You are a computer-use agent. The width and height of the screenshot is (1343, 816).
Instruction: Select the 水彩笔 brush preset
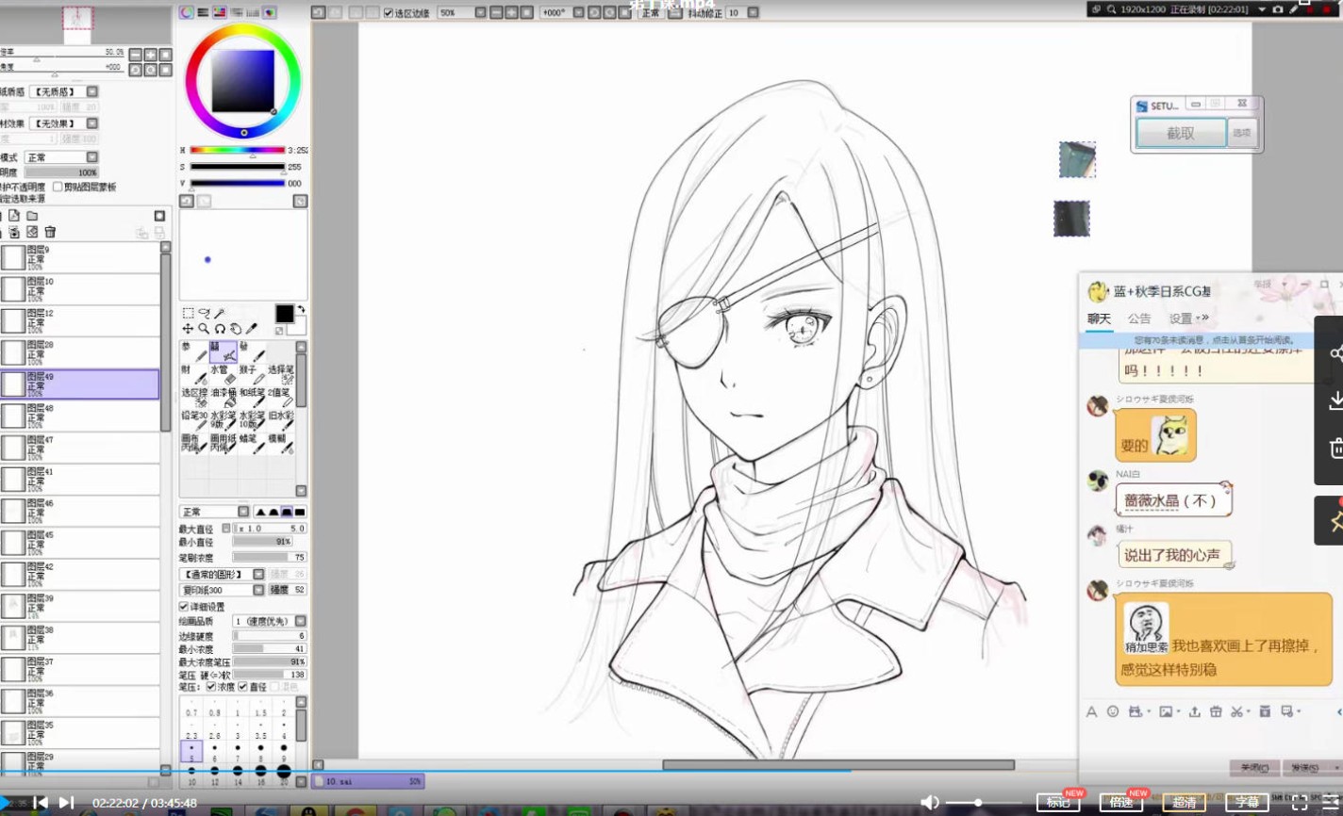[x=223, y=419]
